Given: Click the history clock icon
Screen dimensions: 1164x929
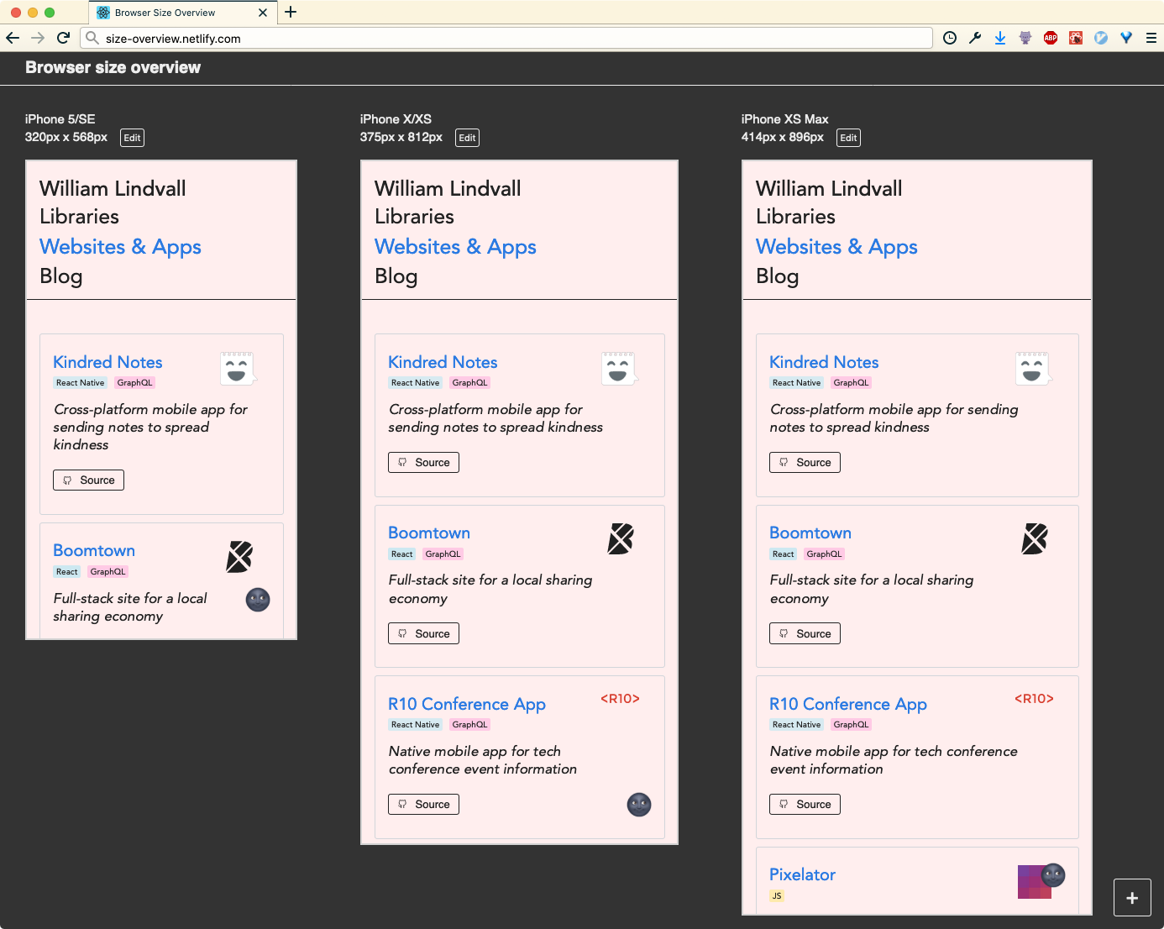Looking at the screenshot, I should 949,38.
